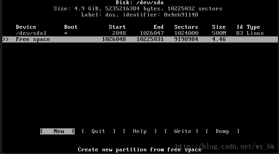Screen dimensions: 279x154
Task: Click the Disk: /dev/sda title
Action: tap(140, 3)
